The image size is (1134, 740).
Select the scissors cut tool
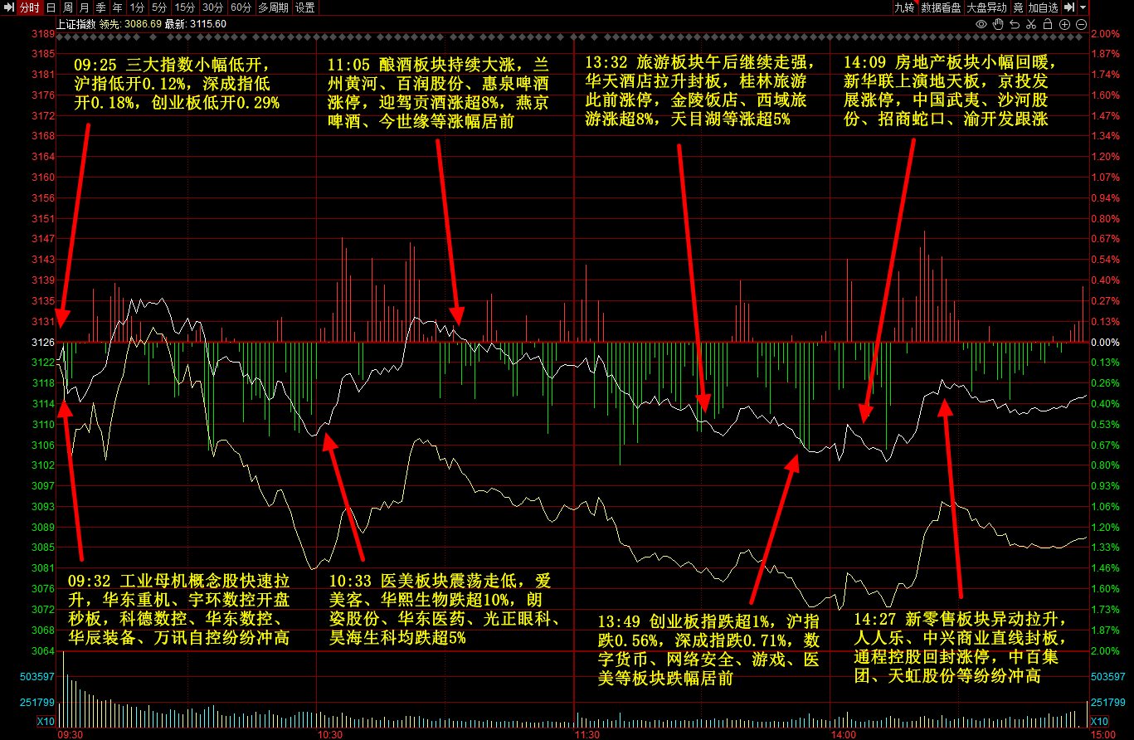click(1031, 24)
